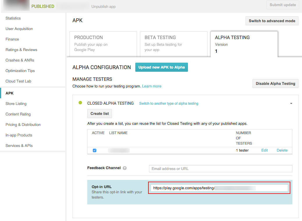Focus the Feedback Channel email field
Image resolution: width=302 pixels, height=221 pixels.
tap(220, 169)
